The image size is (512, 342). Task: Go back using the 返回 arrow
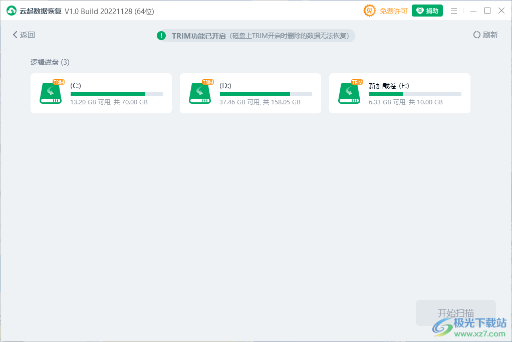pos(24,35)
